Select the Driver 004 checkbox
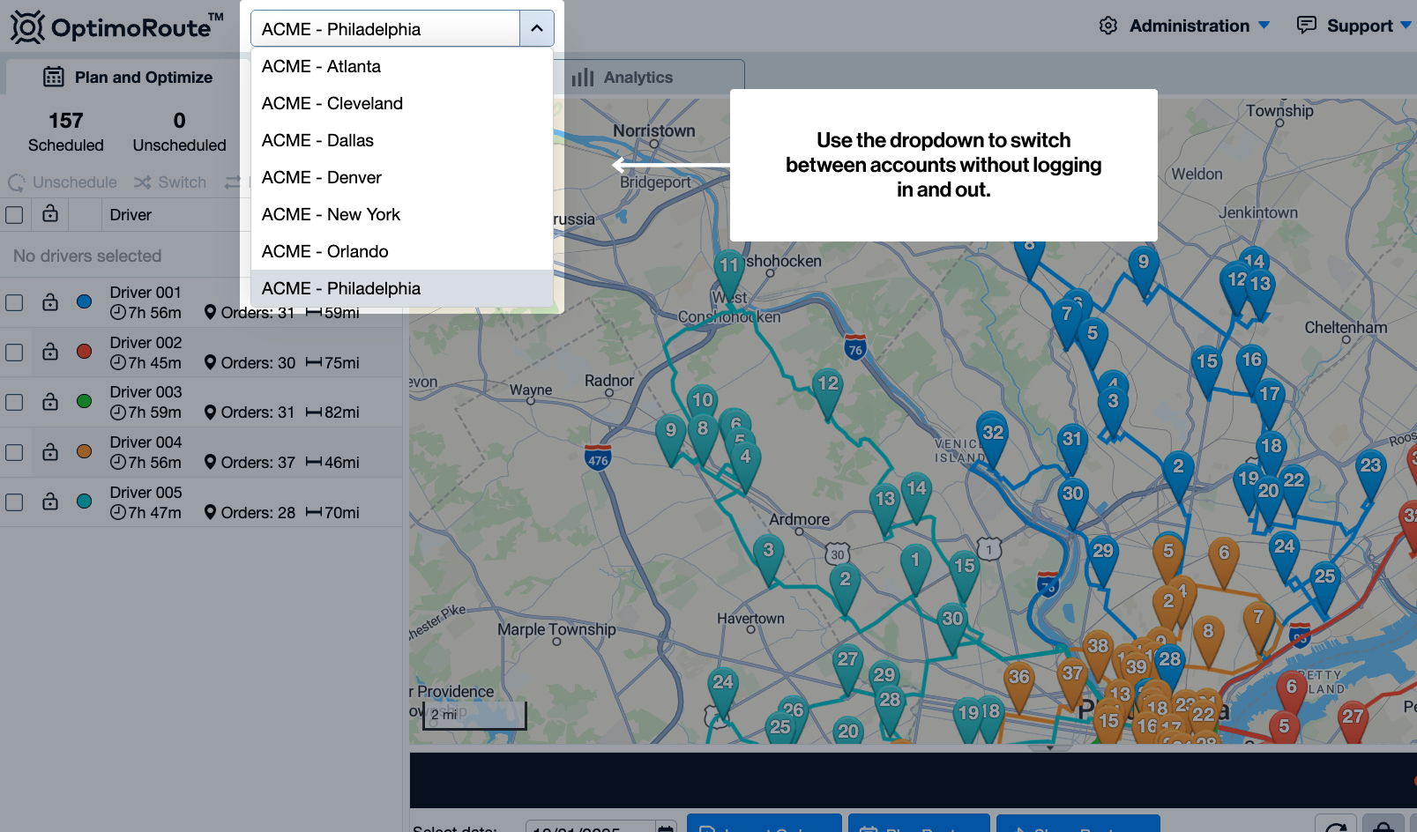 tap(14, 452)
